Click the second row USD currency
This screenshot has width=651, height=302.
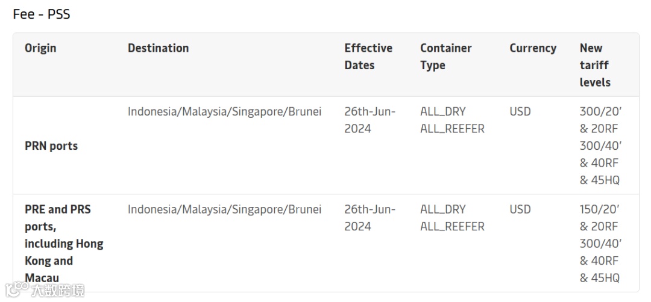click(520, 210)
